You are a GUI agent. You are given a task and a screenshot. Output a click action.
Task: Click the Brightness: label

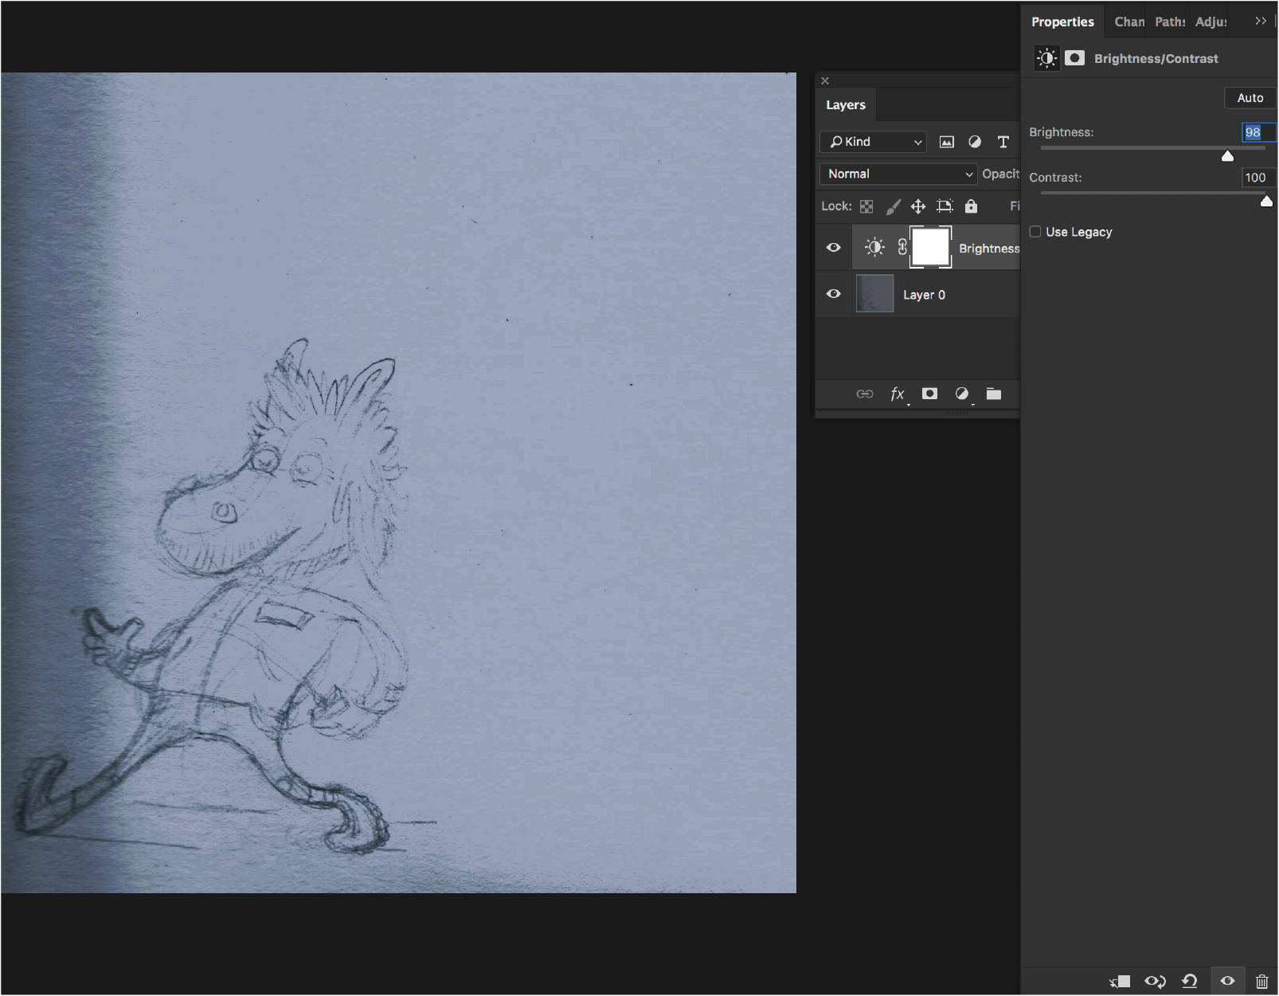[x=1062, y=132]
